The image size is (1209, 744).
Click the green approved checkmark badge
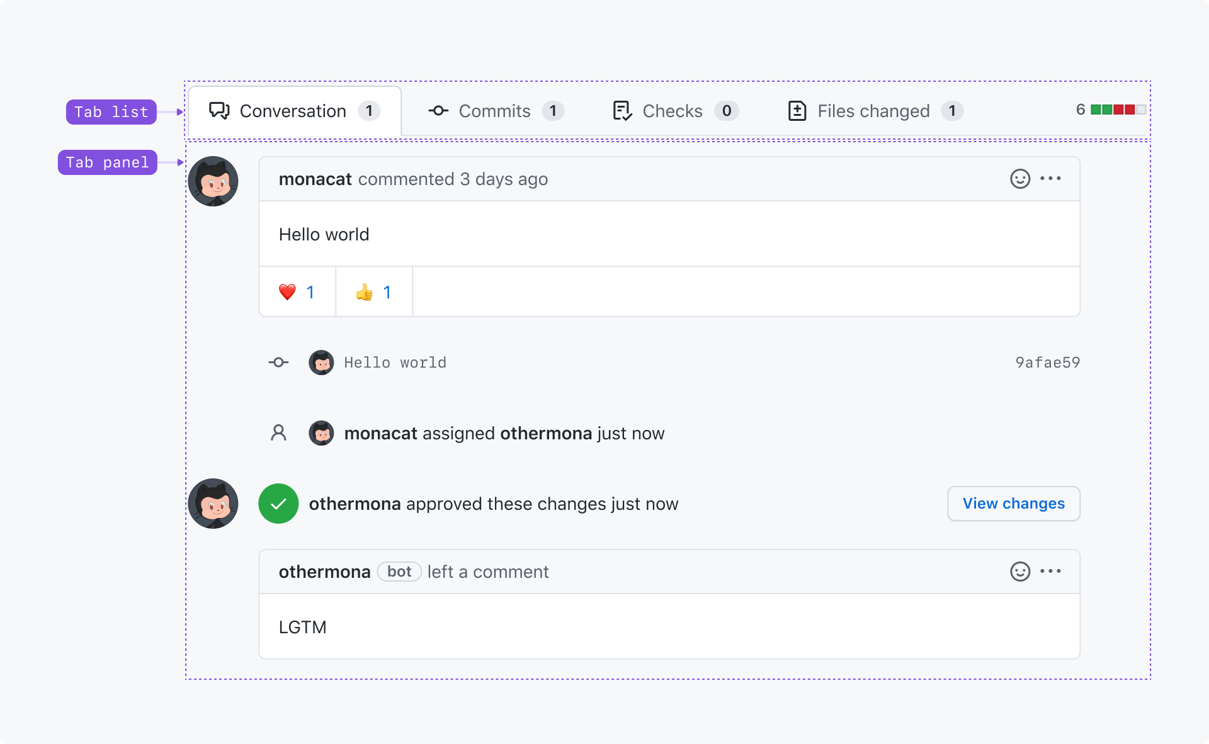[x=278, y=504]
